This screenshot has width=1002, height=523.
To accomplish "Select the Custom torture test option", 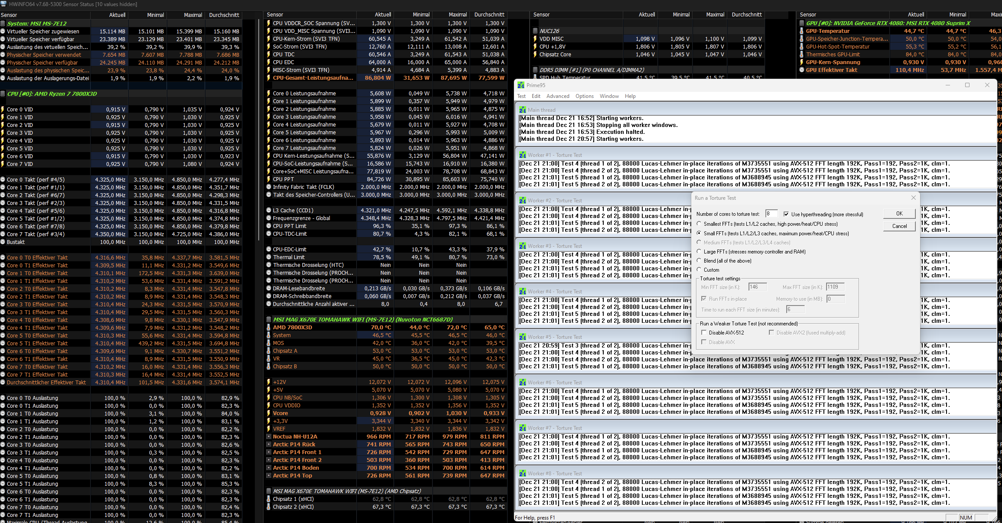I will click(699, 270).
